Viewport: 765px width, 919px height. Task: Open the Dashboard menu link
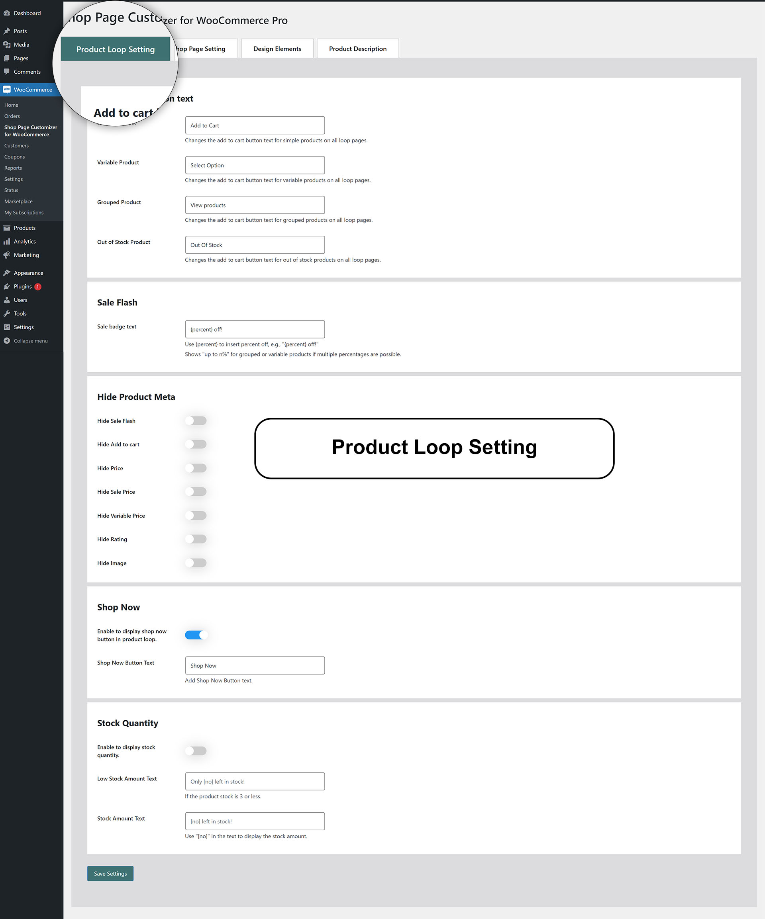[x=27, y=13]
